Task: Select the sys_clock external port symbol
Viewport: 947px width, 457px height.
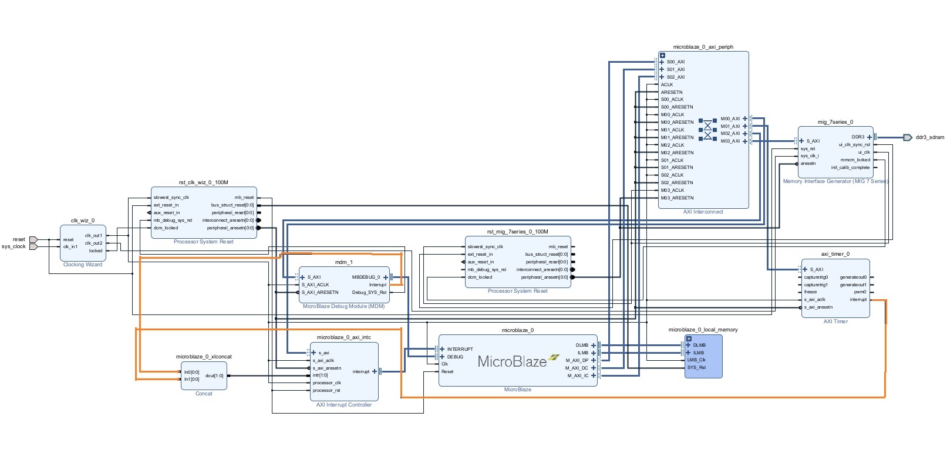Action: [x=33, y=246]
